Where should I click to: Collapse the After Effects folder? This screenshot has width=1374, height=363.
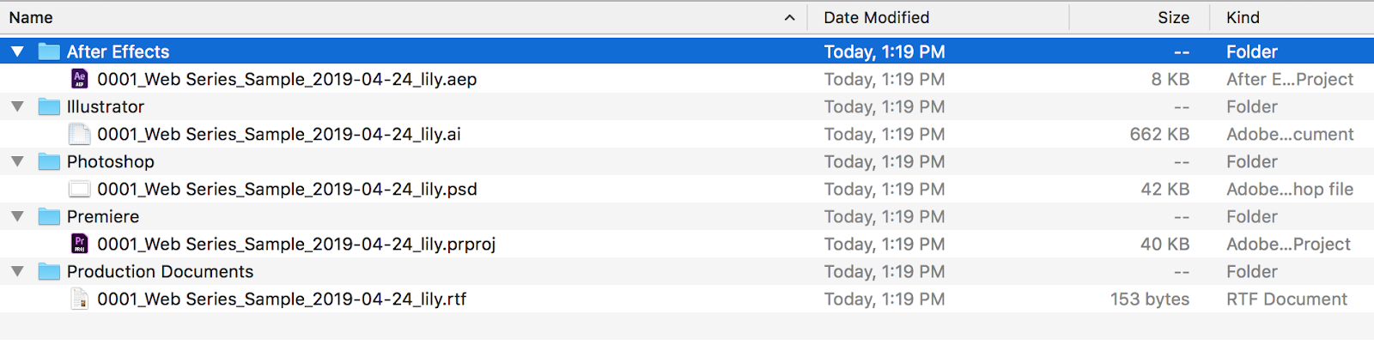coord(17,51)
